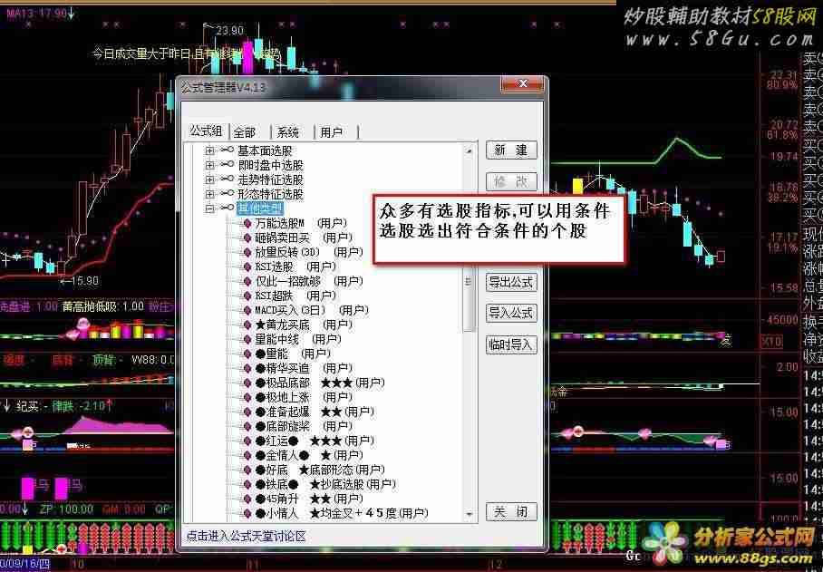Click the formula icon beside 万能选股M
The height and width of the screenshot is (572, 823).
pos(247,223)
